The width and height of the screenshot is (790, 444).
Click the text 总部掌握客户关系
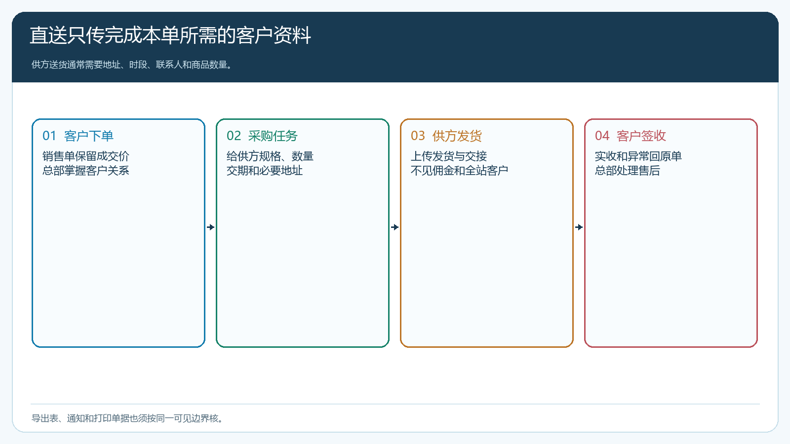click(x=86, y=171)
